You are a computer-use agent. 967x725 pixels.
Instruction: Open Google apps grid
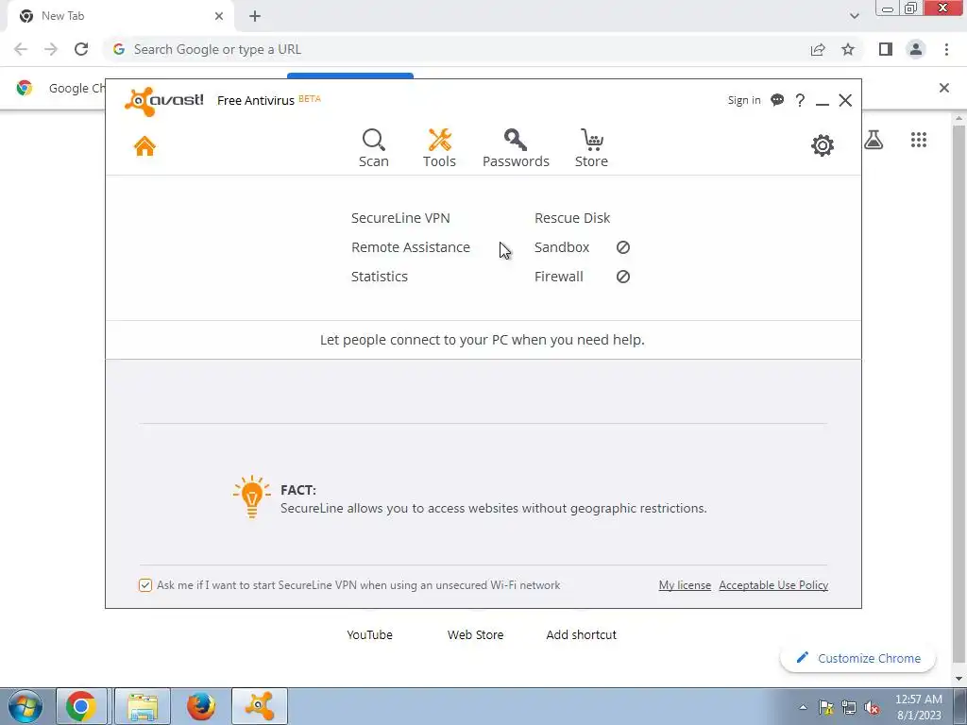click(x=918, y=140)
